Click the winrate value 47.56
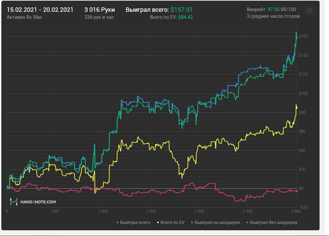The image size is (329, 236). [274, 9]
